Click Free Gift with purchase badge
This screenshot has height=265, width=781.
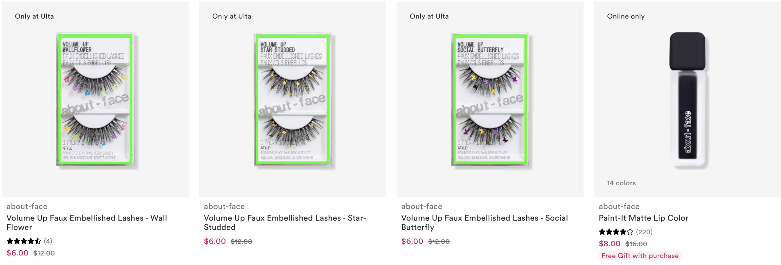click(x=640, y=256)
